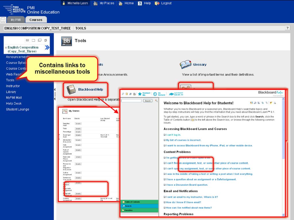Expand the iPhone, iPad mobile device access topic
The width and height of the screenshot is (294, 220).
(x=165, y=146)
